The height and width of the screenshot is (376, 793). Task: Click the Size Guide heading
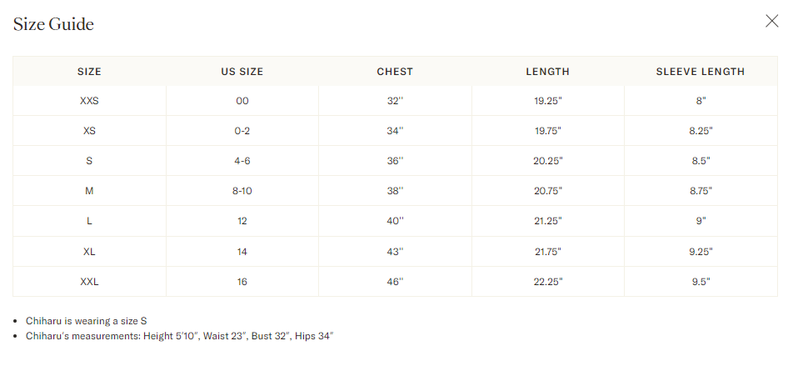click(x=53, y=24)
